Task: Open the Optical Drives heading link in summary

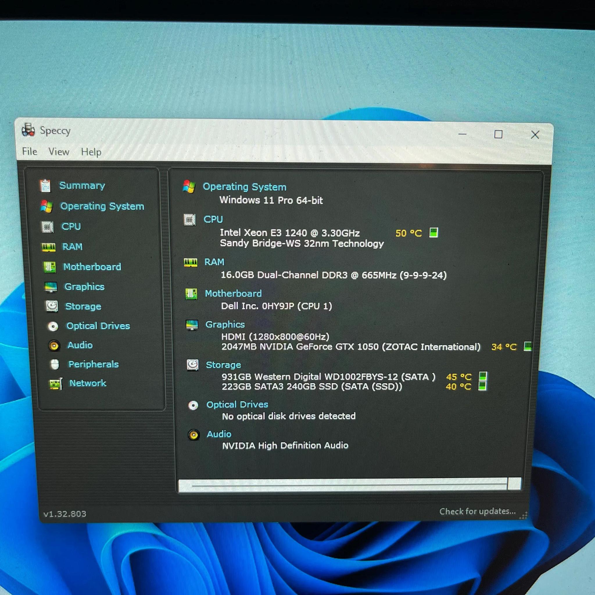Action: pos(237,405)
